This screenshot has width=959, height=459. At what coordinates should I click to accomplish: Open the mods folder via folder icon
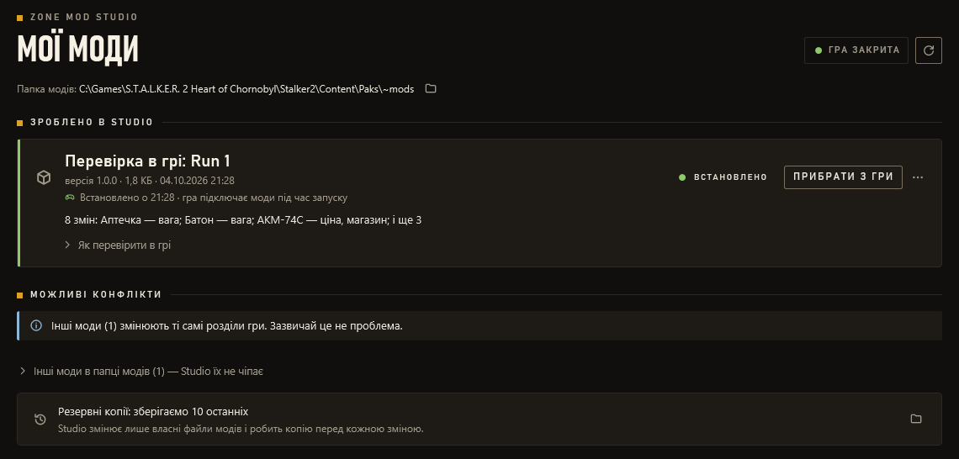coord(431,88)
